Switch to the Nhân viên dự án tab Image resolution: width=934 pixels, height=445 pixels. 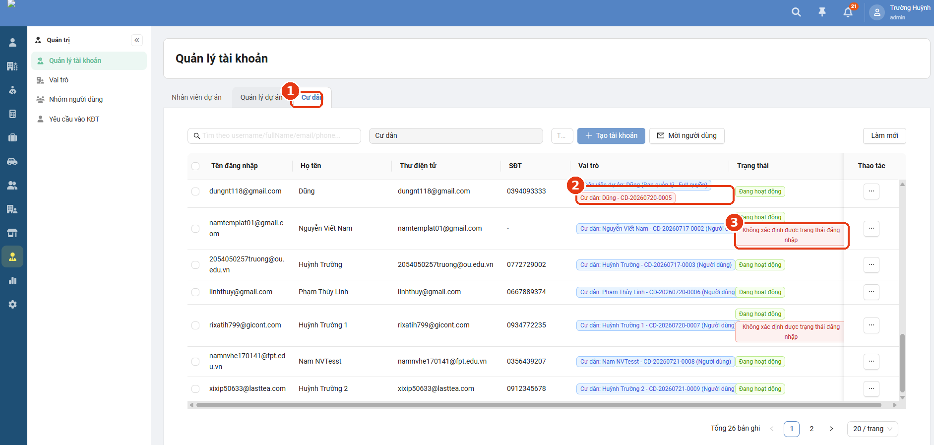[196, 97]
